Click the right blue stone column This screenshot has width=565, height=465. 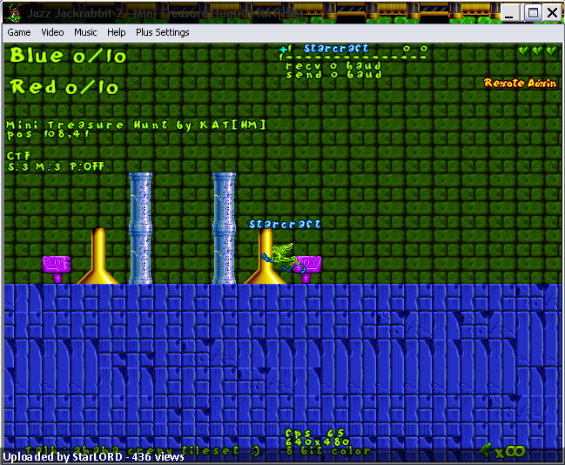coord(224,228)
